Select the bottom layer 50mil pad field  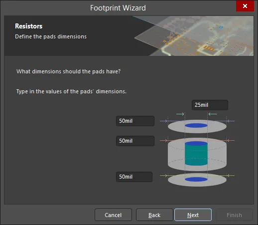click(134, 177)
